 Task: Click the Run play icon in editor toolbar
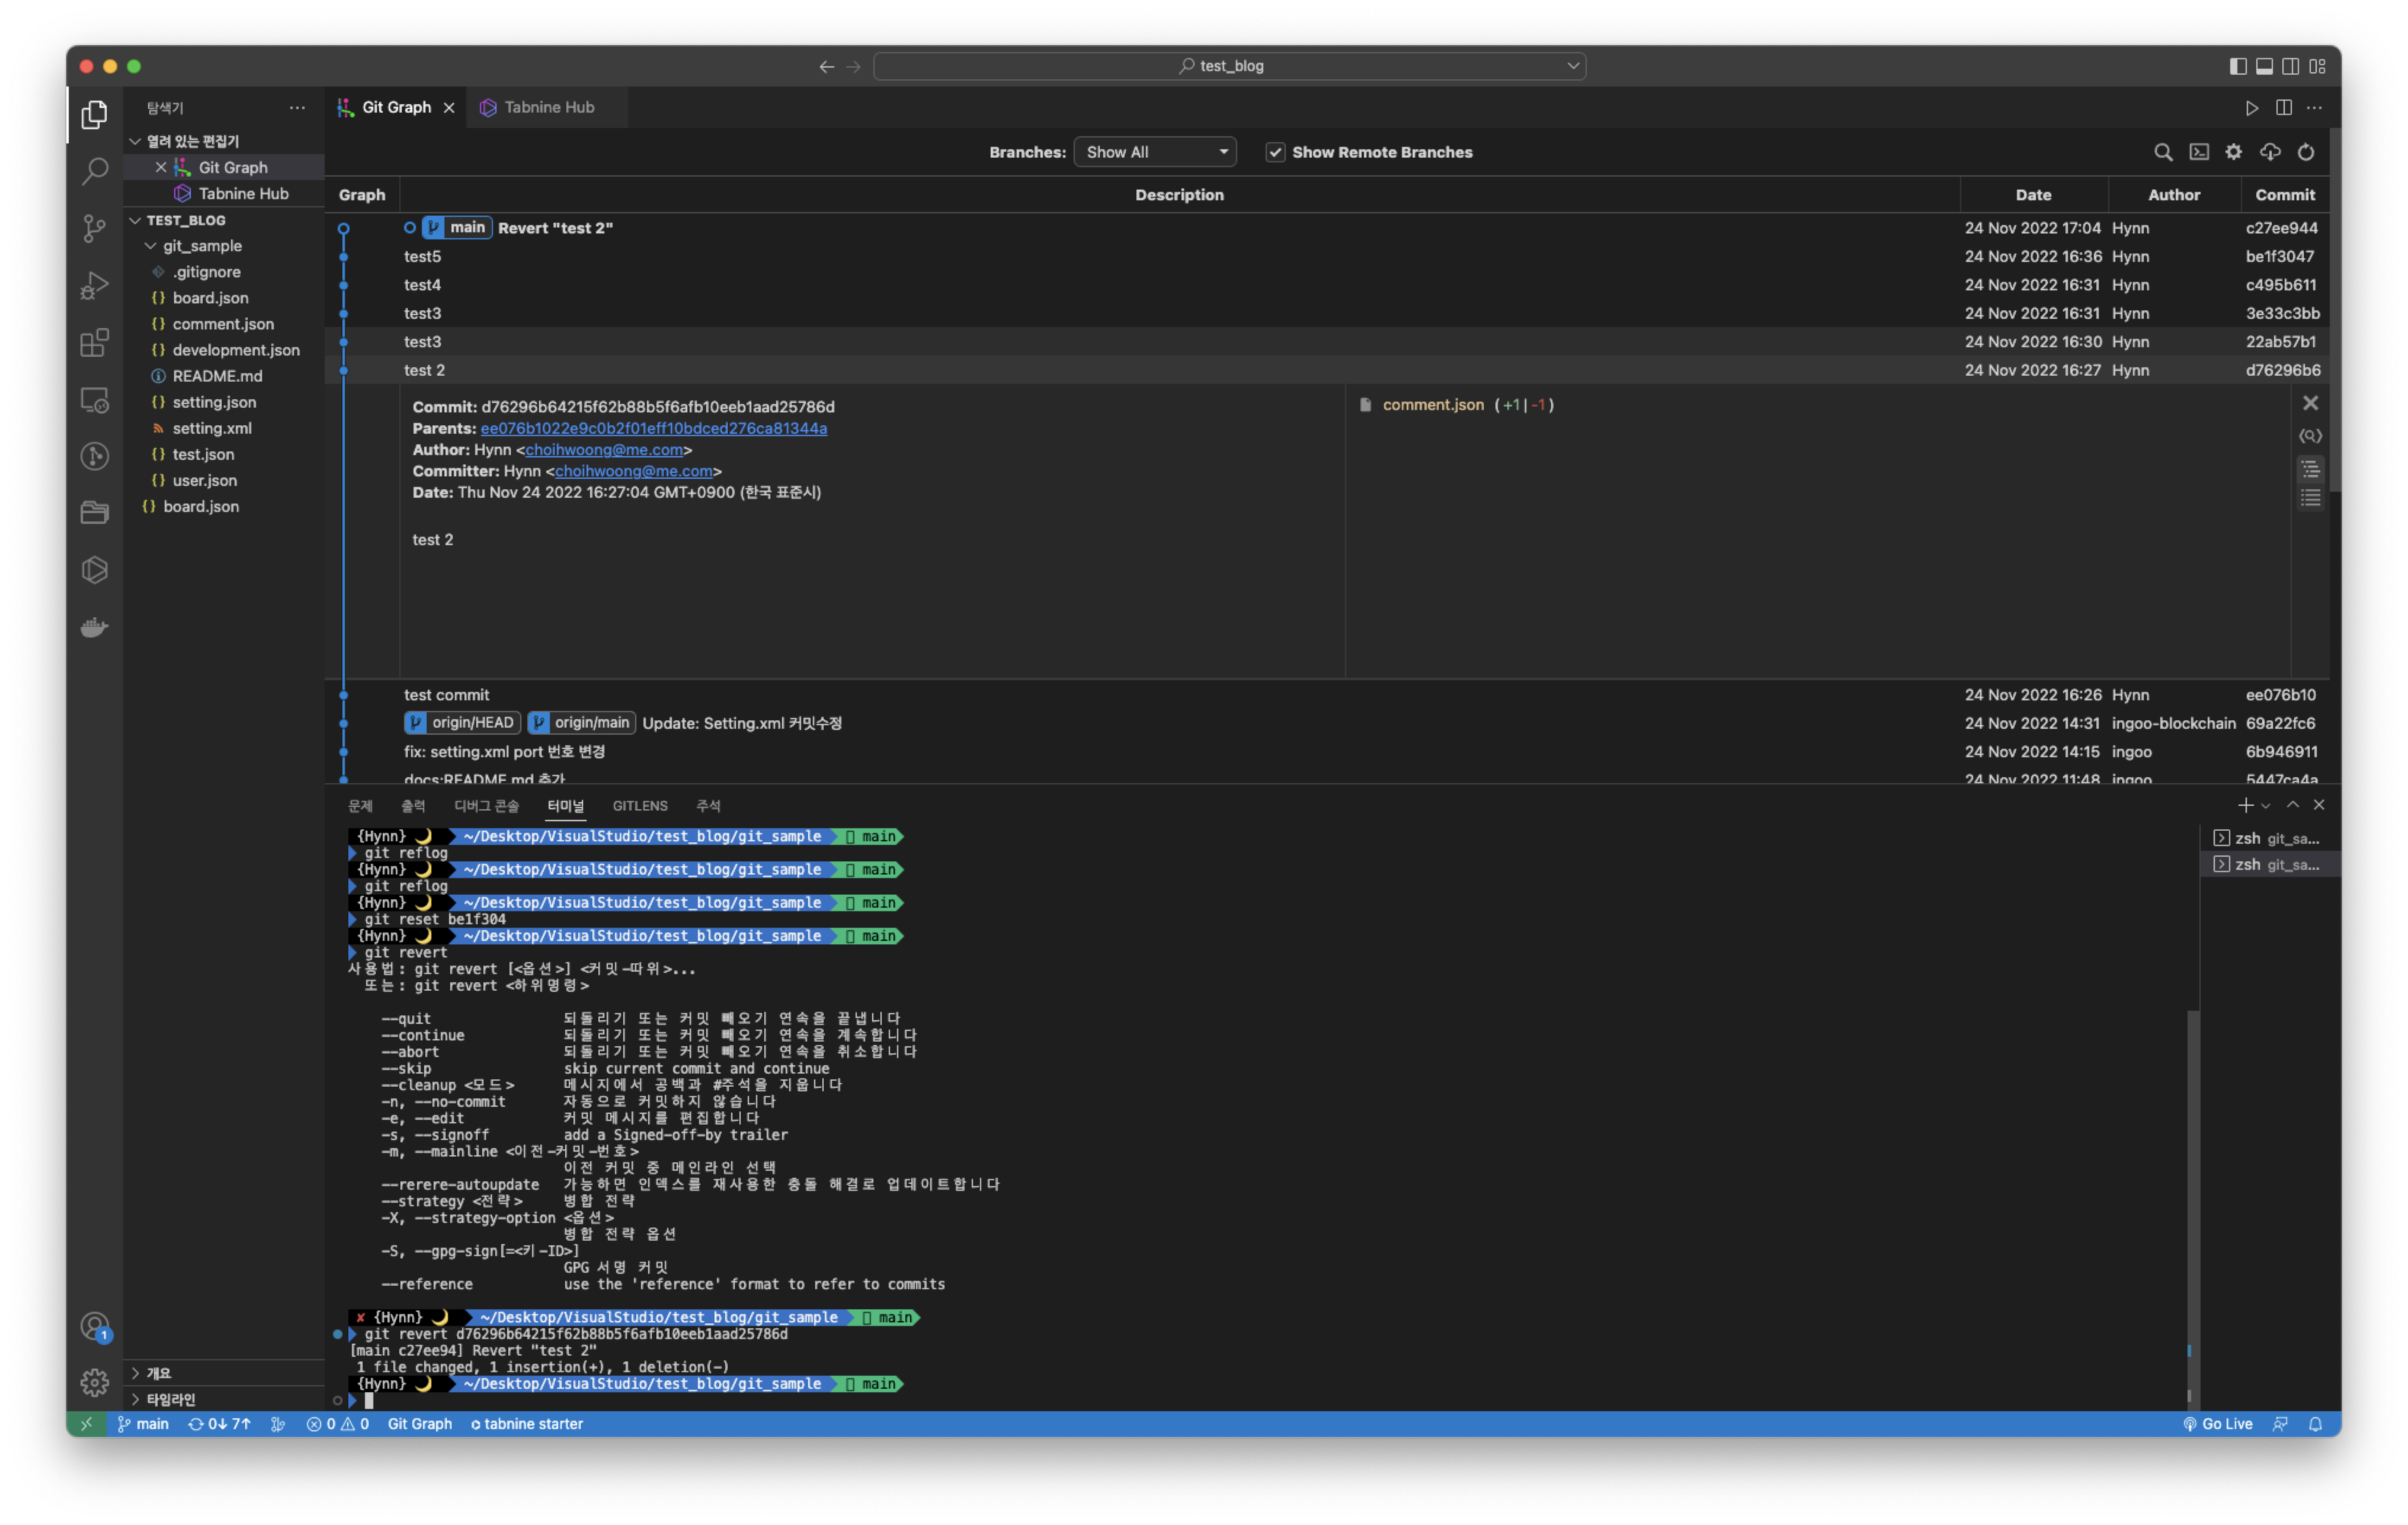2251,107
